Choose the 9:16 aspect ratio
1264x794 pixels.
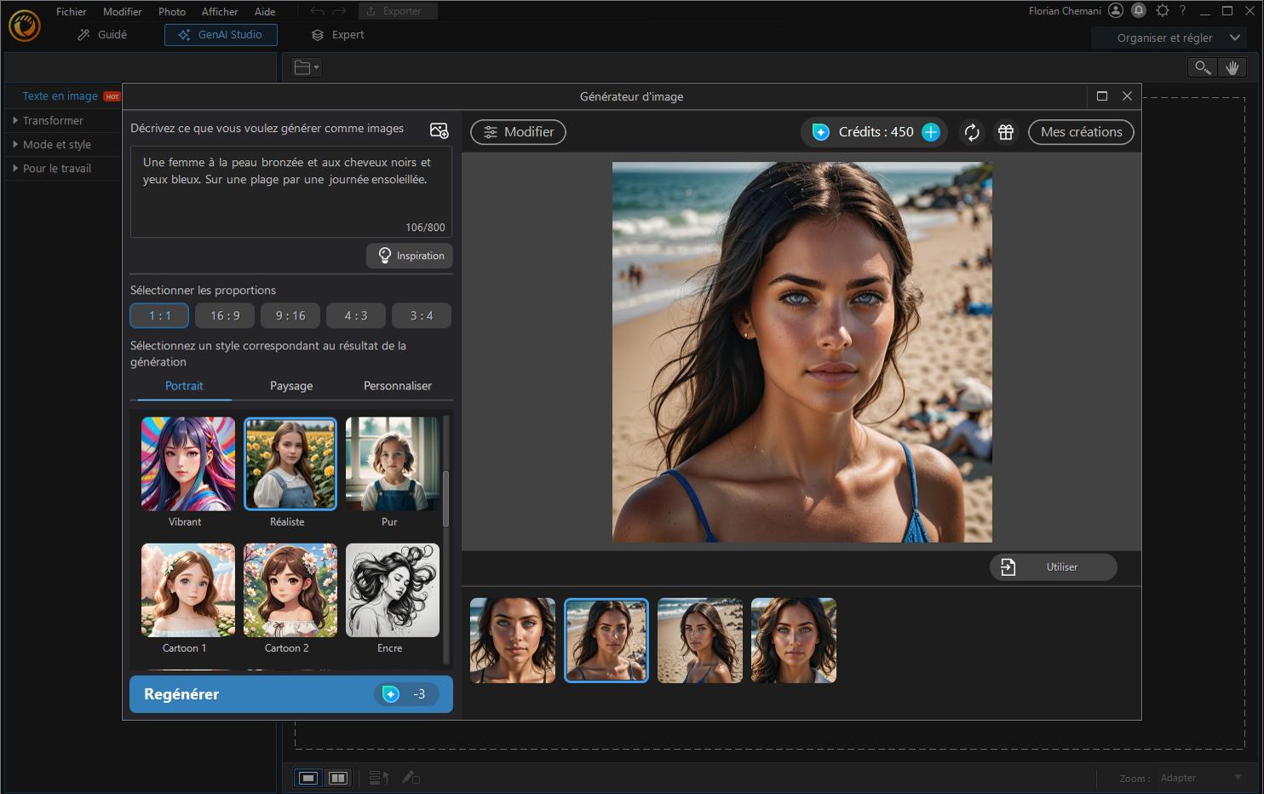pyautogui.click(x=290, y=316)
